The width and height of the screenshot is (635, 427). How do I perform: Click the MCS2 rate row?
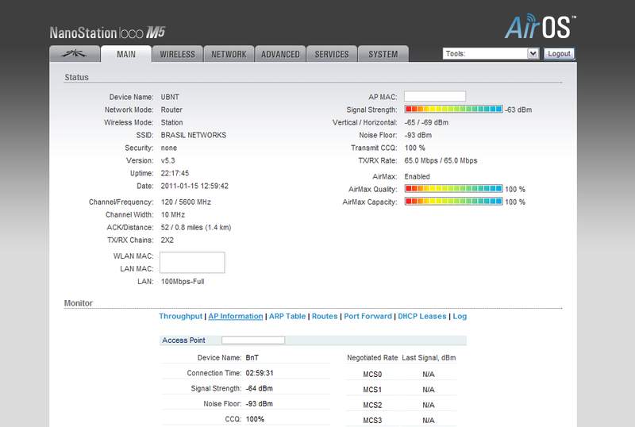tap(402, 405)
